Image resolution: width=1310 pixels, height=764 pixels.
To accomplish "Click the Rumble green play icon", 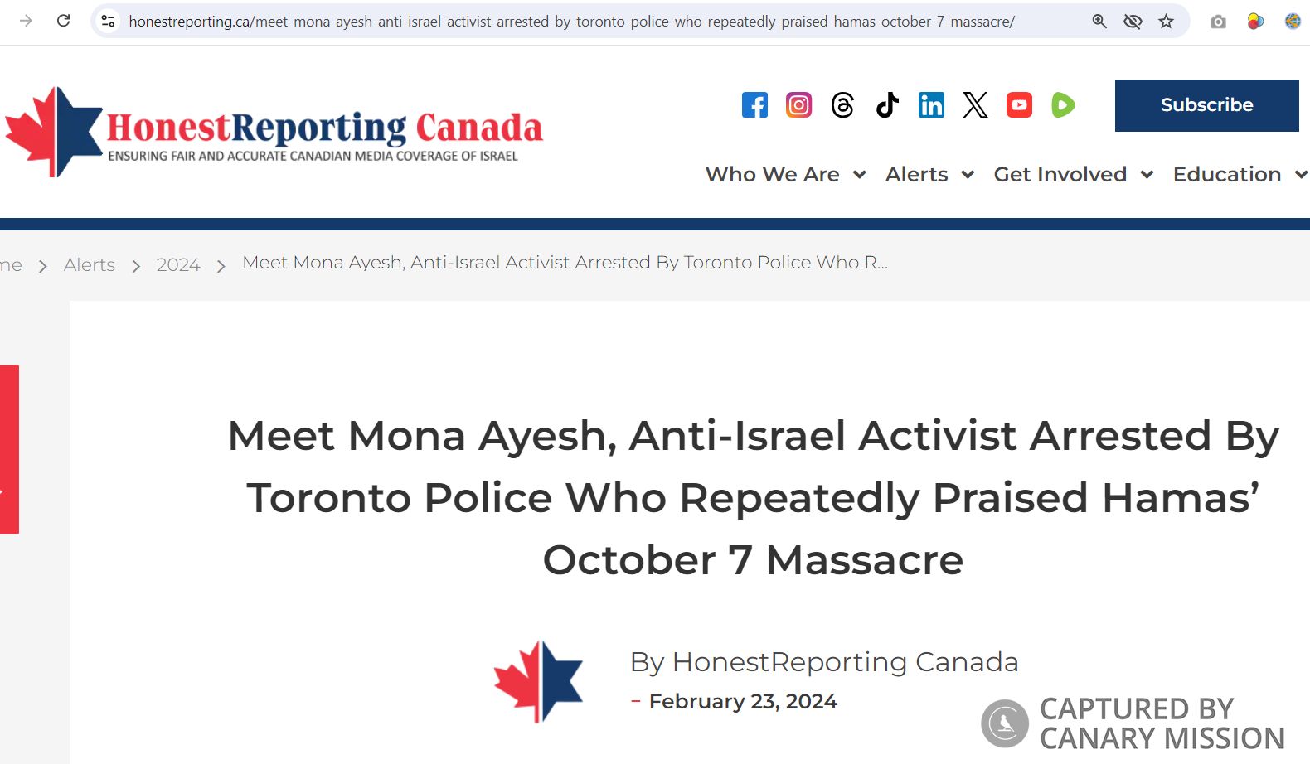I will [1063, 105].
